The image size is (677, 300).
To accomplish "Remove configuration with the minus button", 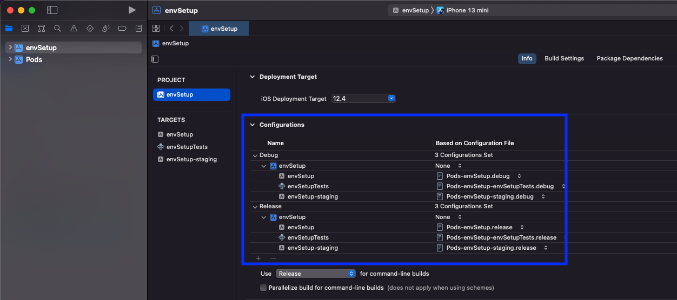I will pos(273,259).
